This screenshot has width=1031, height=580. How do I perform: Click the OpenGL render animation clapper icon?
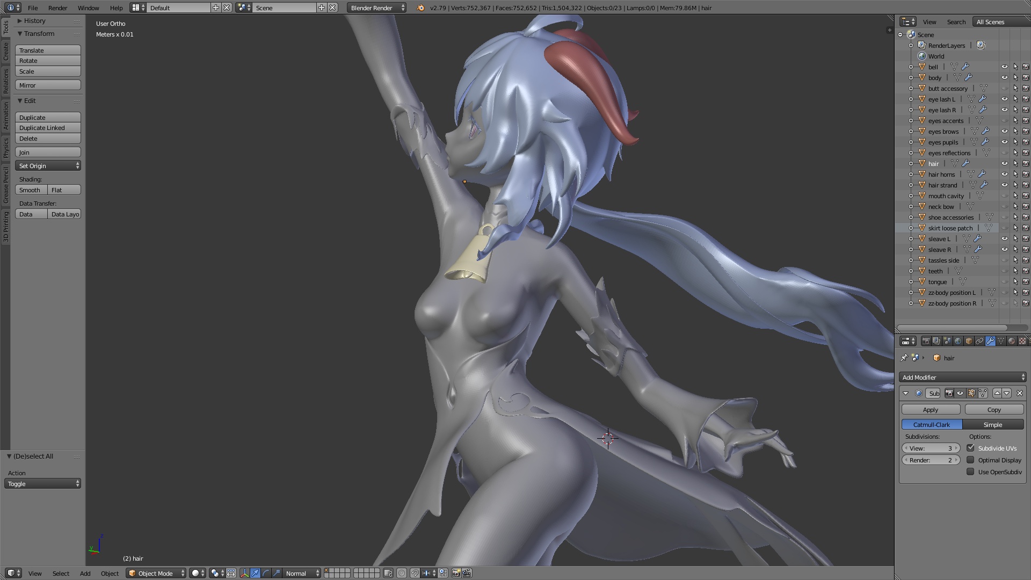467,573
